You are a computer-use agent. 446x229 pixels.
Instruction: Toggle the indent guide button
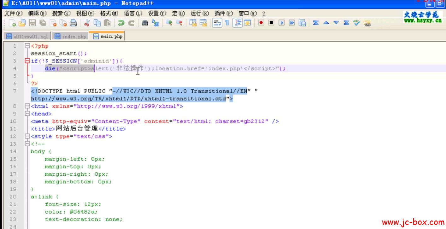[x=237, y=23]
